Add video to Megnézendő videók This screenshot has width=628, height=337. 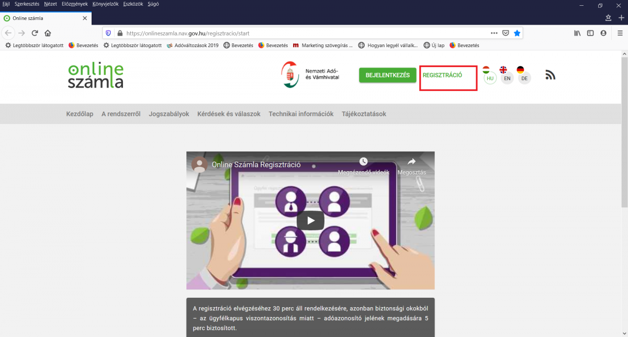pyautogui.click(x=363, y=166)
